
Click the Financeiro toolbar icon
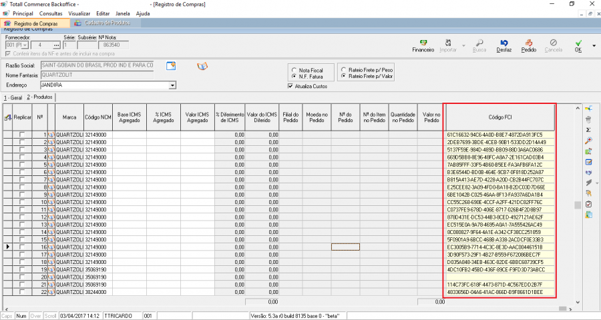423,44
